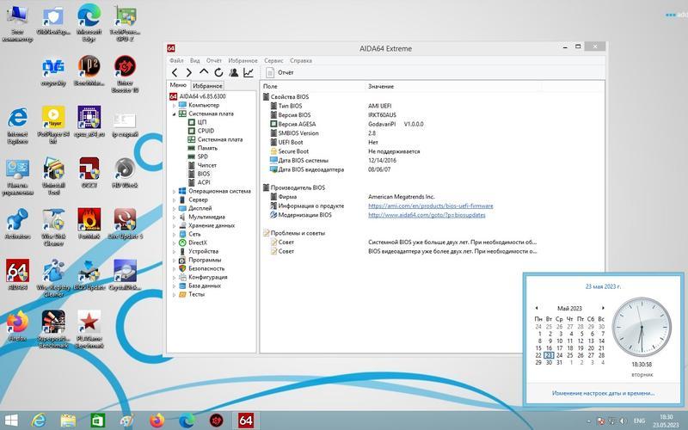This screenshot has height=430, width=688.
Task: Switch to the Избранное tab
Action: pos(207,86)
